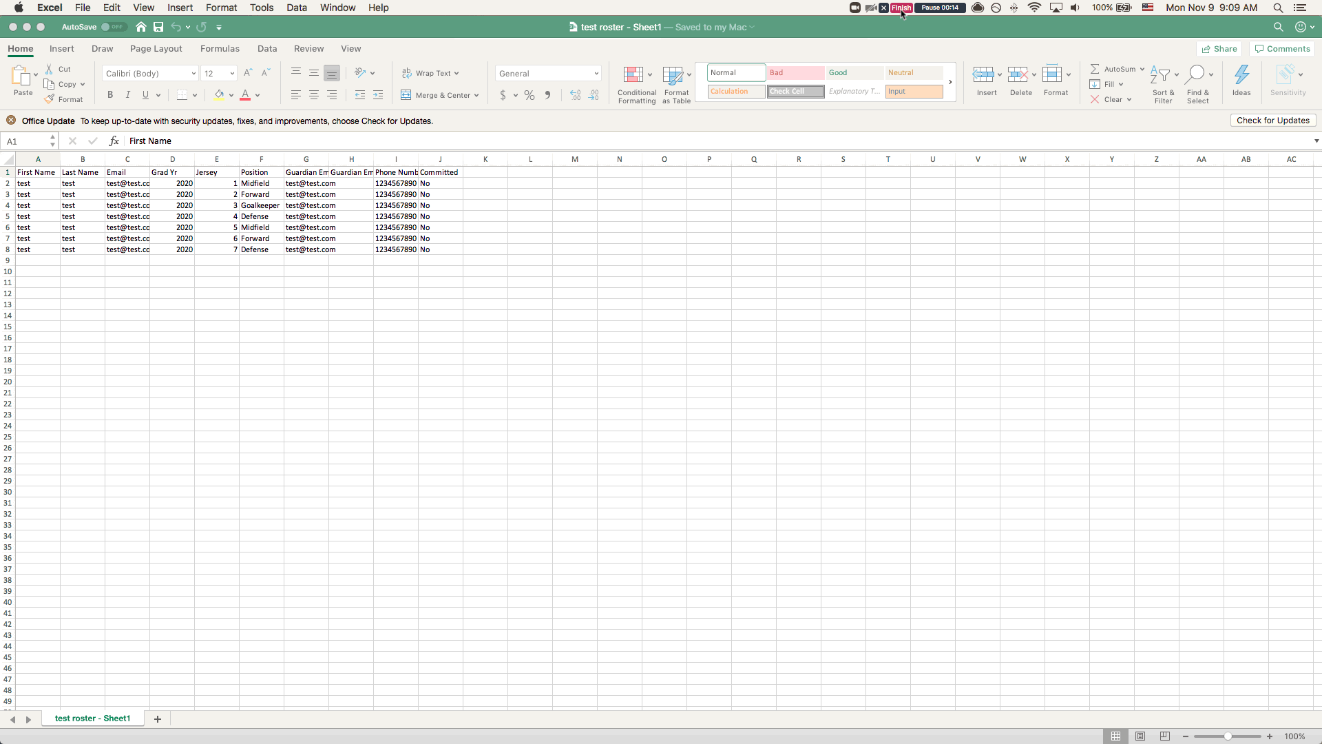Apply comma style number format

547,95
